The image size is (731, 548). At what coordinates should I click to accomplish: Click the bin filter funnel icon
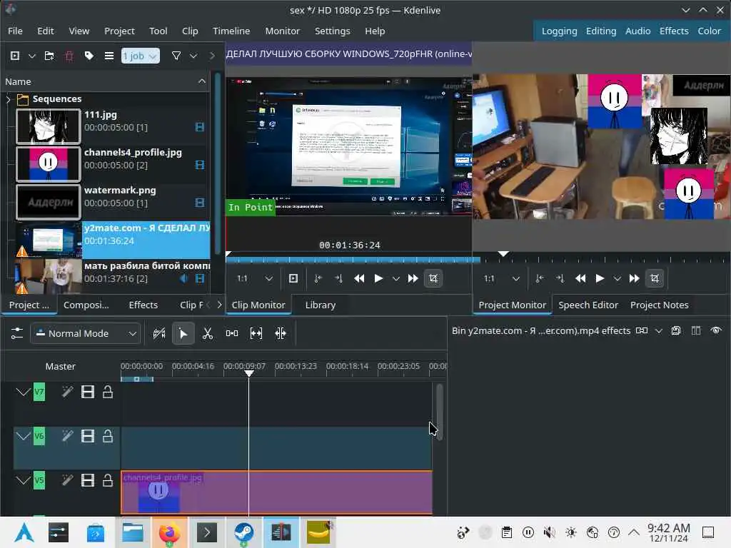click(176, 56)
